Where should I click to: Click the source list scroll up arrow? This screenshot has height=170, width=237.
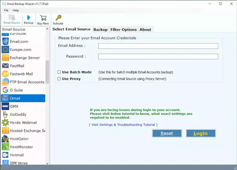[x=47, y=29]
